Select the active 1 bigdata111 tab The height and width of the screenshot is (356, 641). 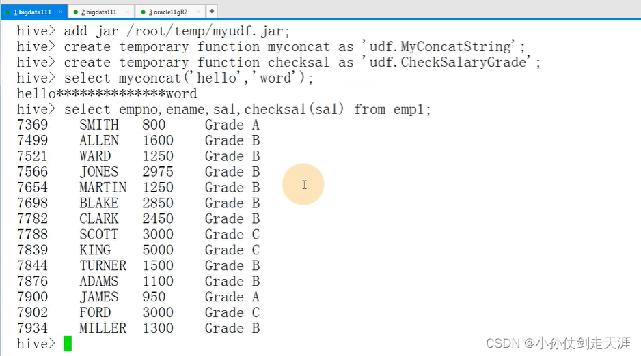[34, 12]
